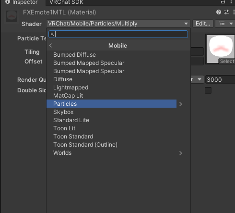Focus the shader search field
The image size is (235, 213).
coord(118,34)
